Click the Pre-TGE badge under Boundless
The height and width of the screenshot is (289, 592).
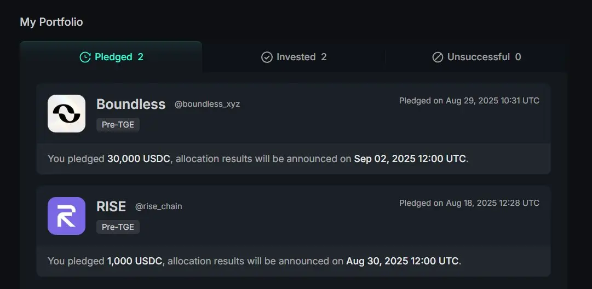(x=118, y=125)
